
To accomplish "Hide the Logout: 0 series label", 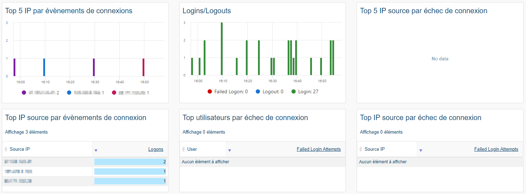I will 273,92.
